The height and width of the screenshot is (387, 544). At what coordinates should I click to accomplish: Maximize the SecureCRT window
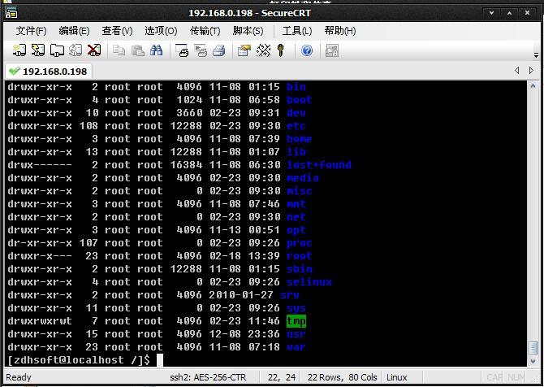(509, 13)
